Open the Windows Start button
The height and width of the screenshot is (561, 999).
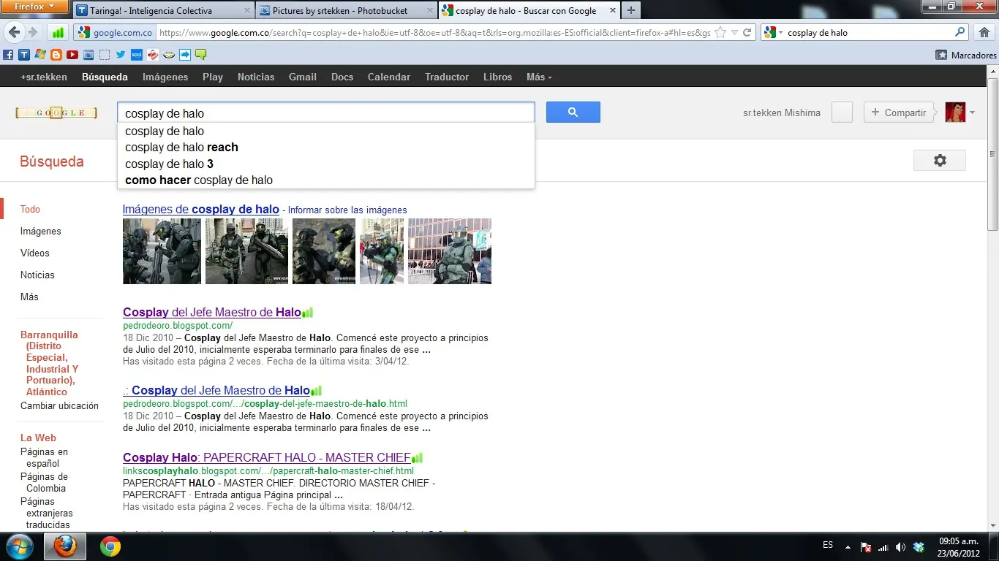(20, 546)
